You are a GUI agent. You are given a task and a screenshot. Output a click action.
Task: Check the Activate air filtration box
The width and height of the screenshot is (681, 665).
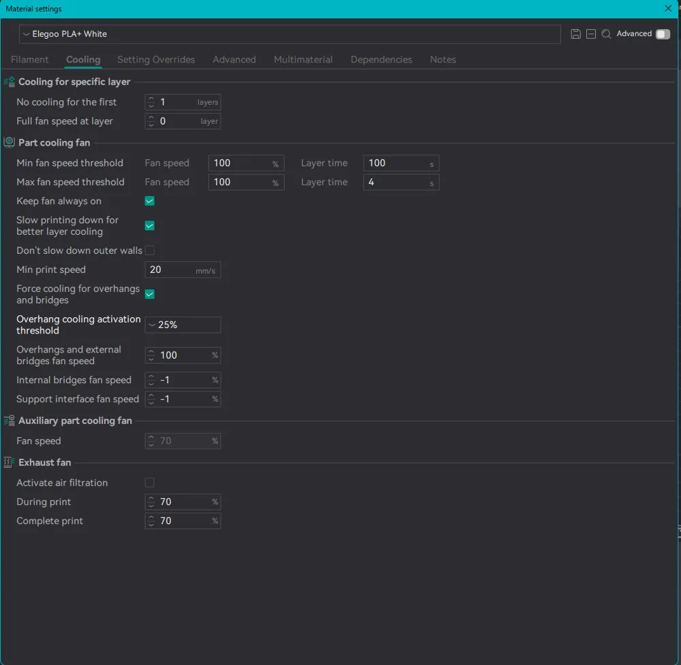tap(150, 483)
